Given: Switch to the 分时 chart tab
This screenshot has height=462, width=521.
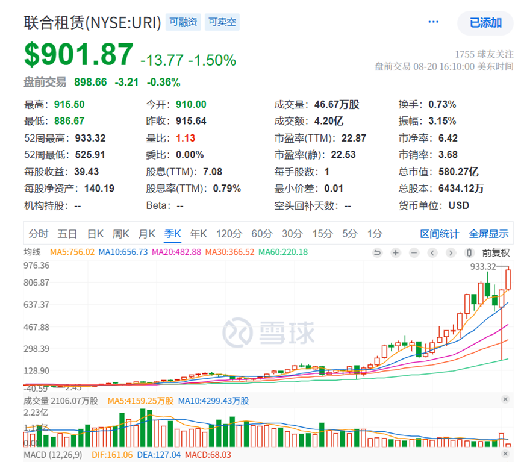Looking at the screenshot, I should click(x=38, y=234).
